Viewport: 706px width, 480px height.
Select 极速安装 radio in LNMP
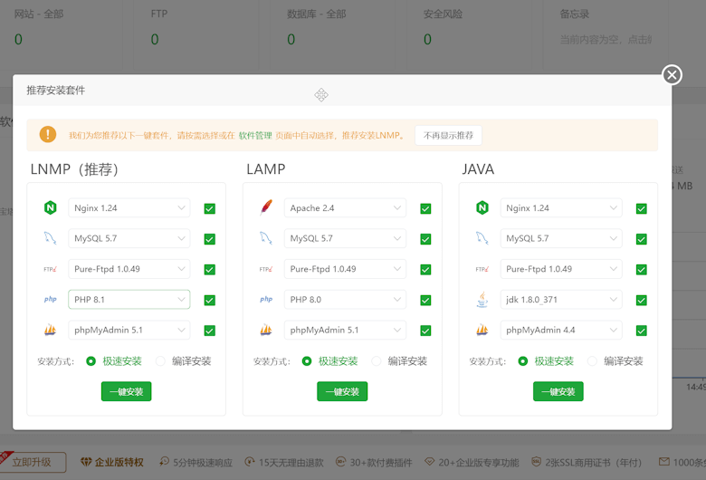(91, 361)
